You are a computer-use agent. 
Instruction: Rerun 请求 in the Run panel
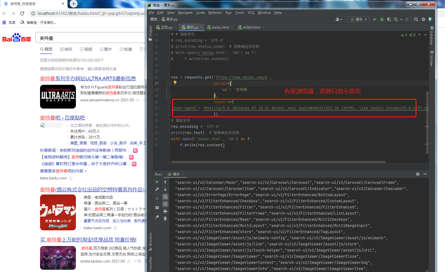tap(157, 182)
